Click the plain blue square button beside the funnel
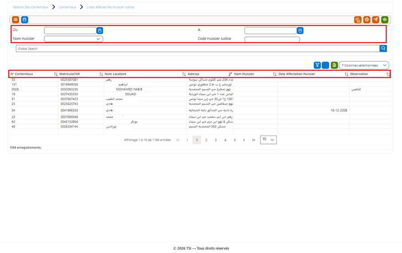 (325, 65)
